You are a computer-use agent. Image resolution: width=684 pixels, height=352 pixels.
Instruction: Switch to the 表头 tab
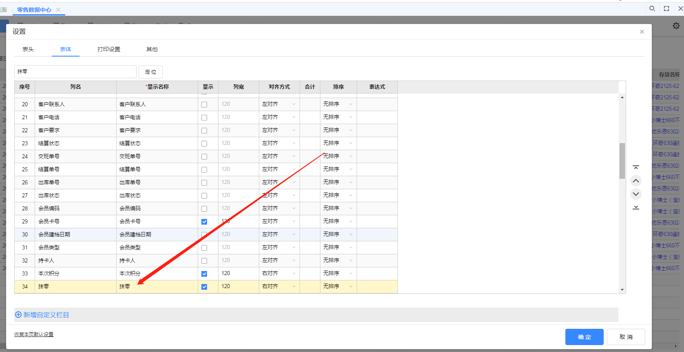pos(28,49)
